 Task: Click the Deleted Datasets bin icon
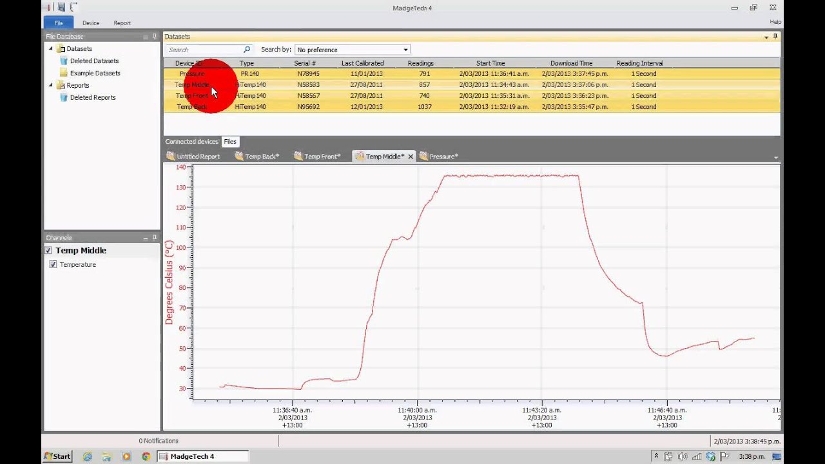click(x=64, y=61)
